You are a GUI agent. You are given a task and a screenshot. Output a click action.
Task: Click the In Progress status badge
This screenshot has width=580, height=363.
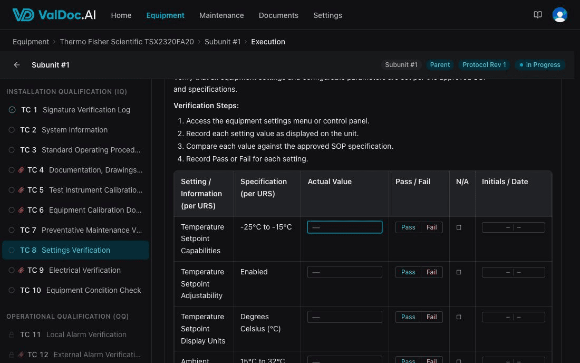[540, 65]
